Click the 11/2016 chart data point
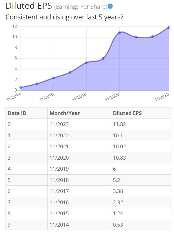Screen dimensions: 174x237 (54, 78)
